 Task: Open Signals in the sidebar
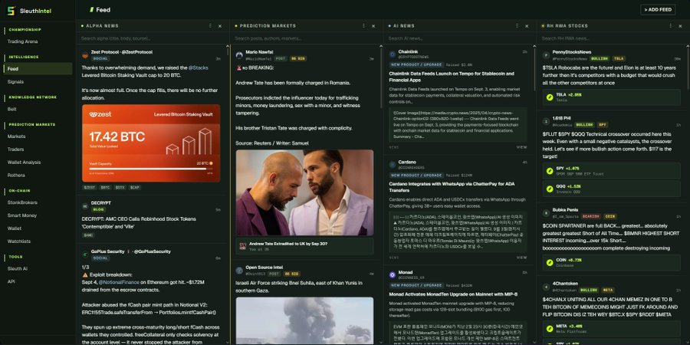tap(15, 82)
